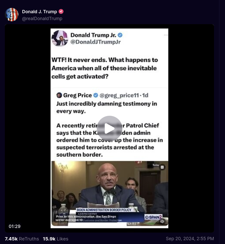The image size is (225, 244).
Task: Click Greg Price verified checkmark
Action: 96,95
